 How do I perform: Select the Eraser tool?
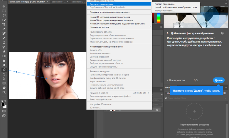pyautogui.click(x=4, y=52)
